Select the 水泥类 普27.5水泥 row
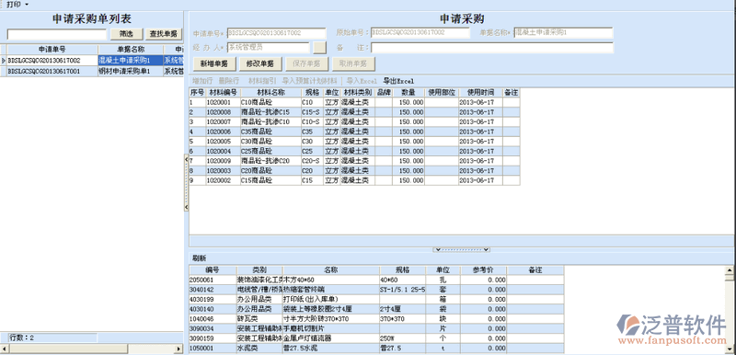 [376, 349]
